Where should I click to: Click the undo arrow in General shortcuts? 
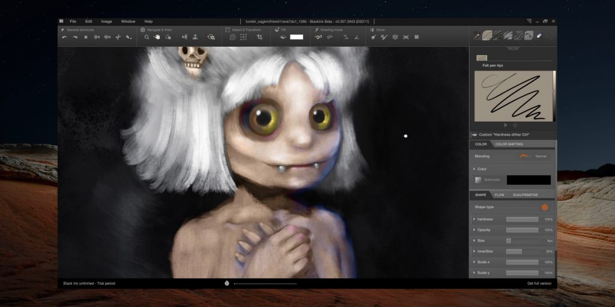[x=64, y=37]
